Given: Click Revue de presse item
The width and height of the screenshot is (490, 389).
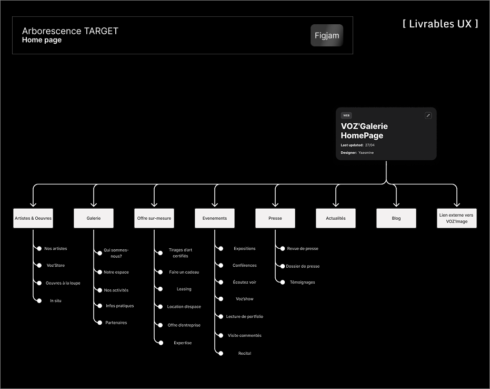Looking at the screenshot, I should click(303, 248).
